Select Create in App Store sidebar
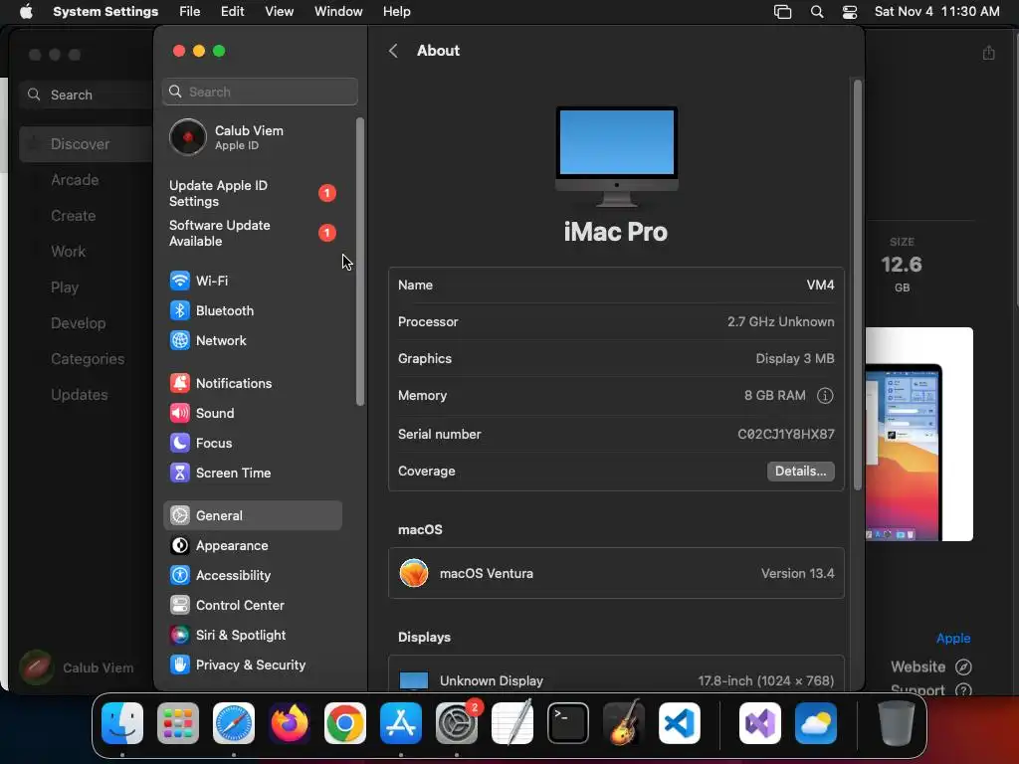 [x=74, y=216]
